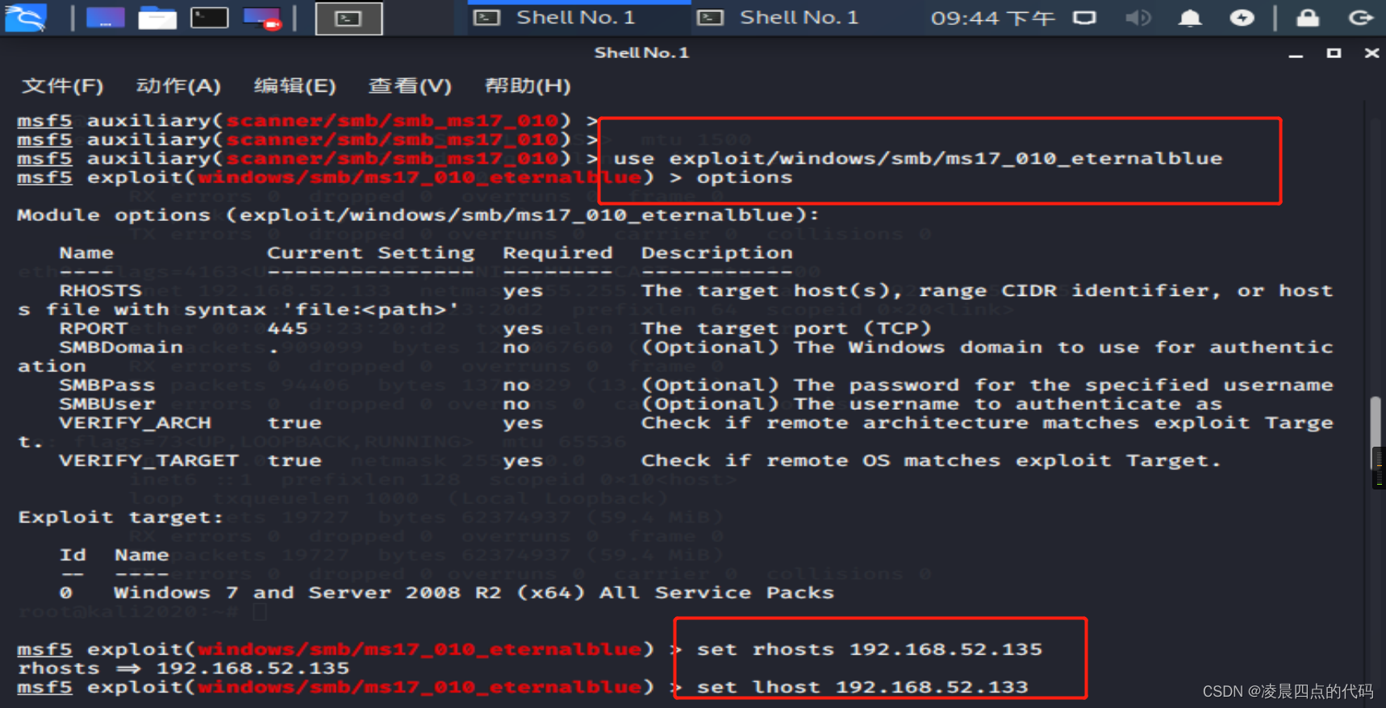Open the 文件(F) menu
The width and height of the screenshot is (1386, 708).
pos(62,85)
